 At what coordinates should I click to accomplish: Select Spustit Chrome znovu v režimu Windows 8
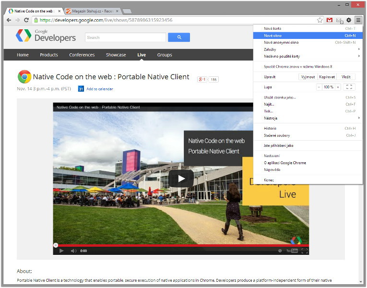pyautogui.click(x=308, y=67)
